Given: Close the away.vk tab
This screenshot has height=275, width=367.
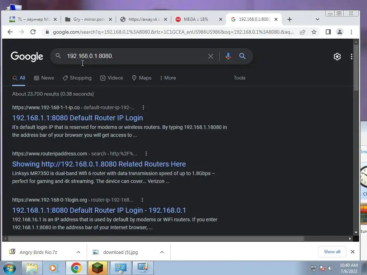Looking at the screenshot, I should [x=166, y=19].
